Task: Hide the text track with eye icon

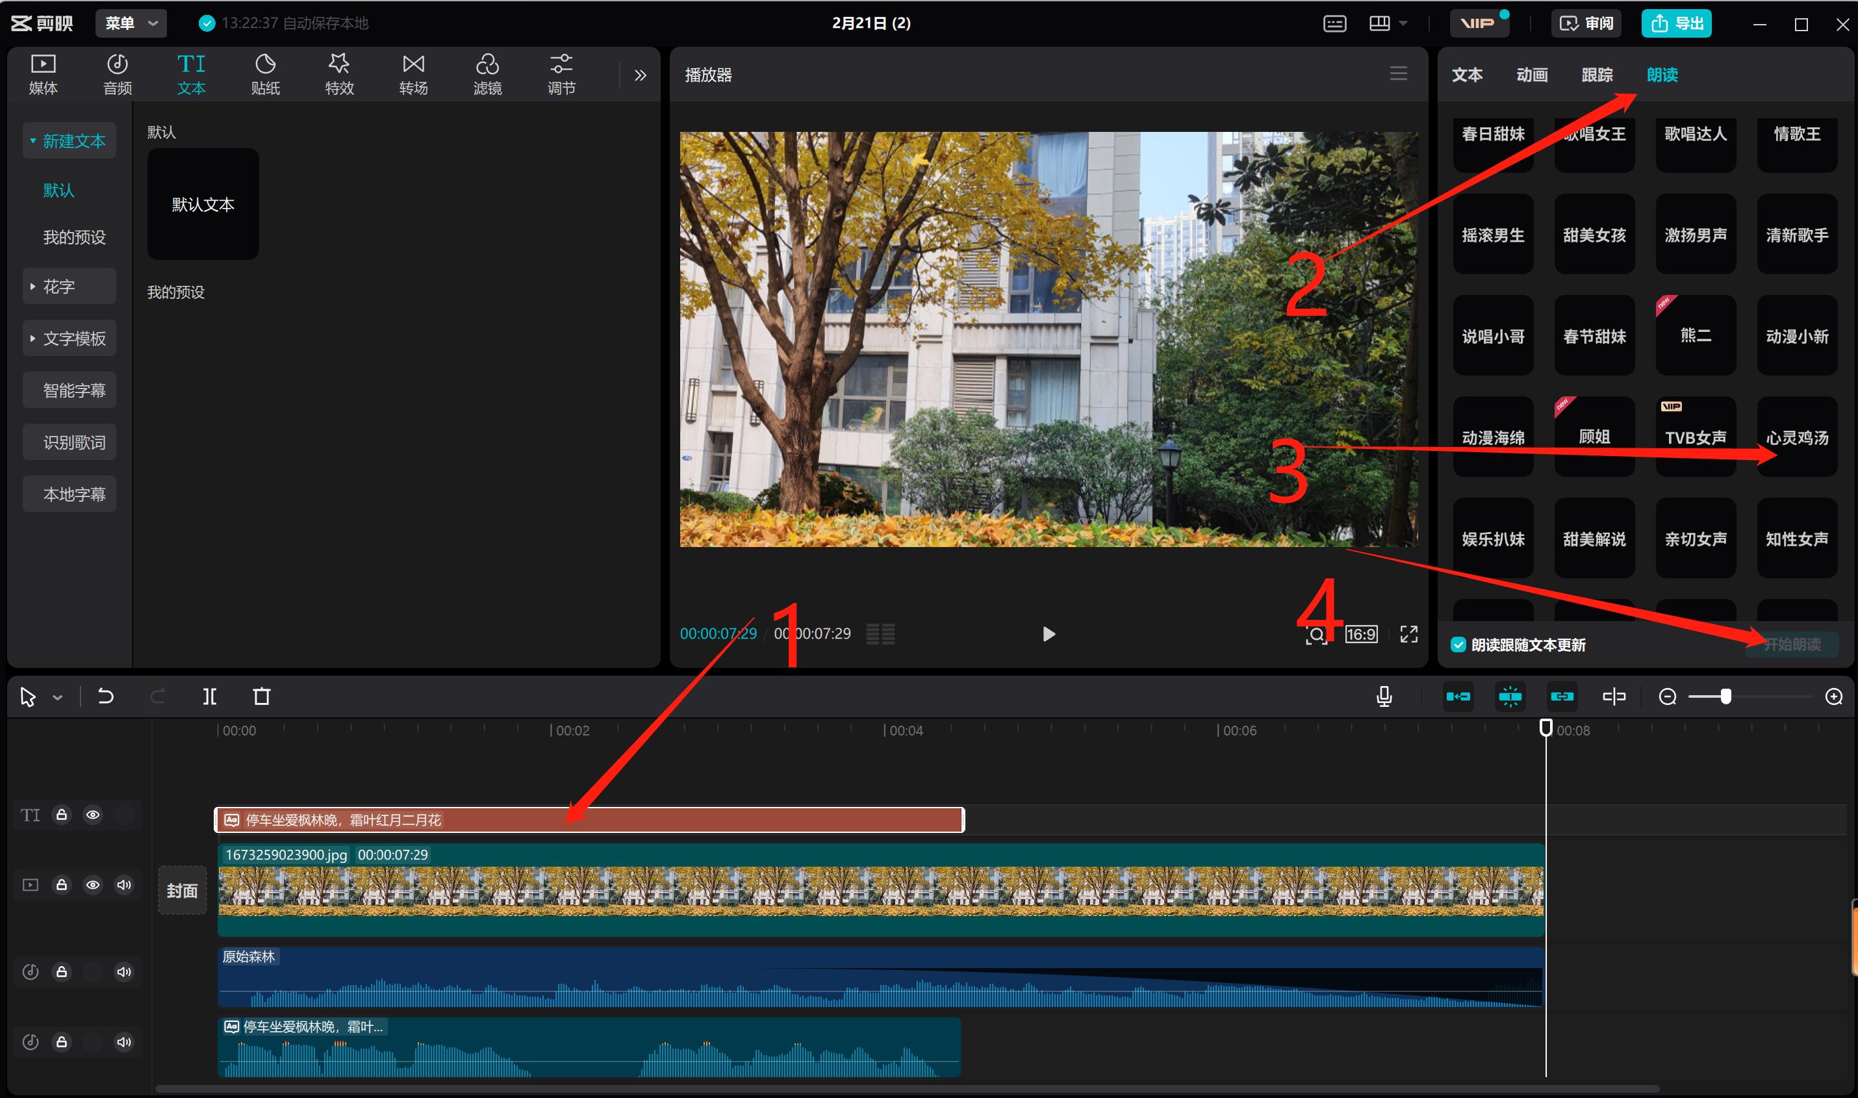Action: pyautogui.click(x=92, y=815)
